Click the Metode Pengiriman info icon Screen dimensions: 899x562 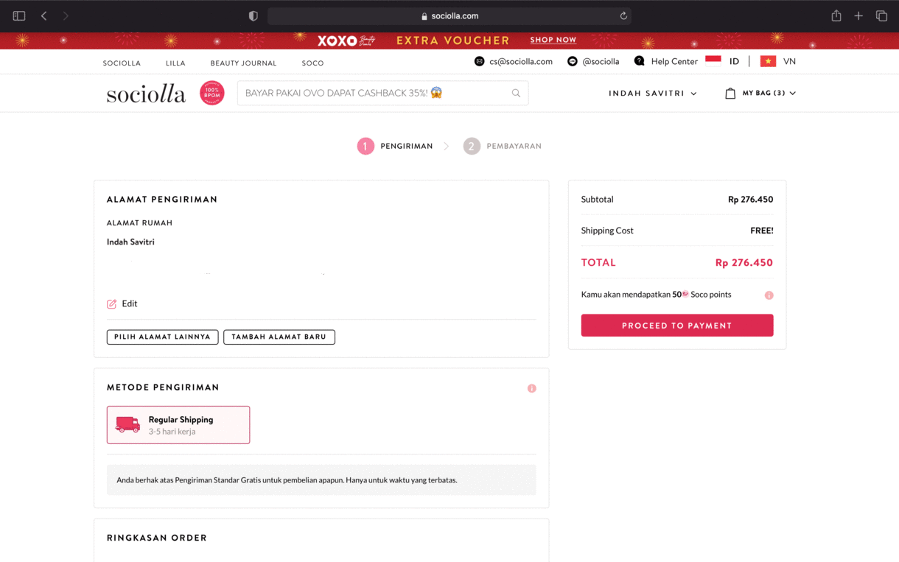531,388
